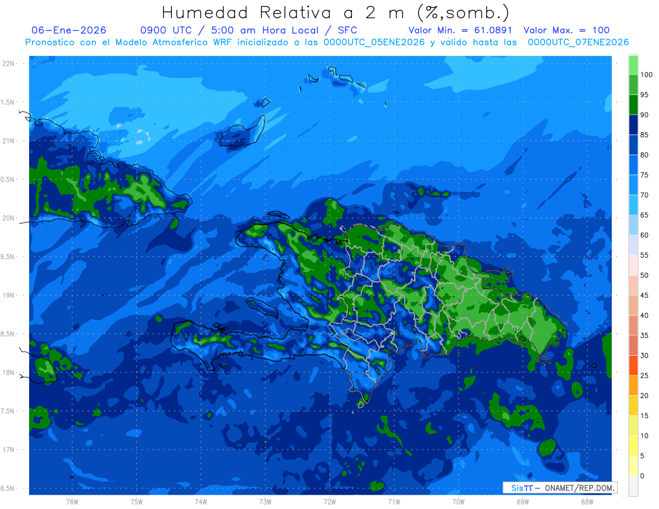Click the colorbar tick label 85
This screenshot has width=659, height=509.
(645, 135)
